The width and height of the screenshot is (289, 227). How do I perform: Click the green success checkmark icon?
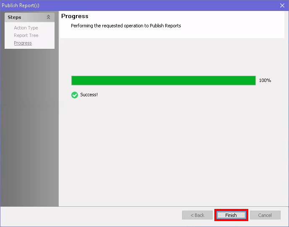[x=75, y=95]
